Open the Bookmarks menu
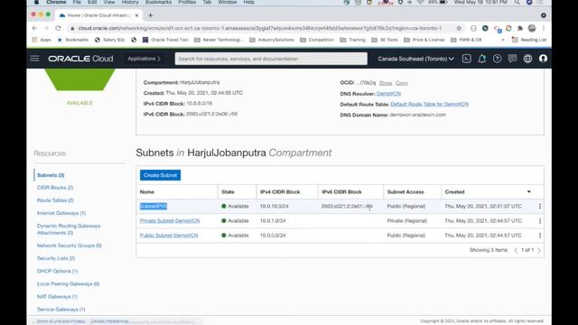This screenshot has height=325, width=578. (x=158, y=2)
